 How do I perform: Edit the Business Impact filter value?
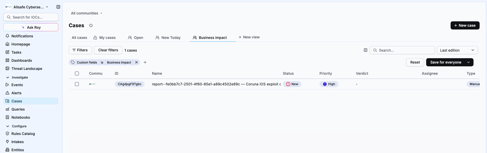(119, 62)
